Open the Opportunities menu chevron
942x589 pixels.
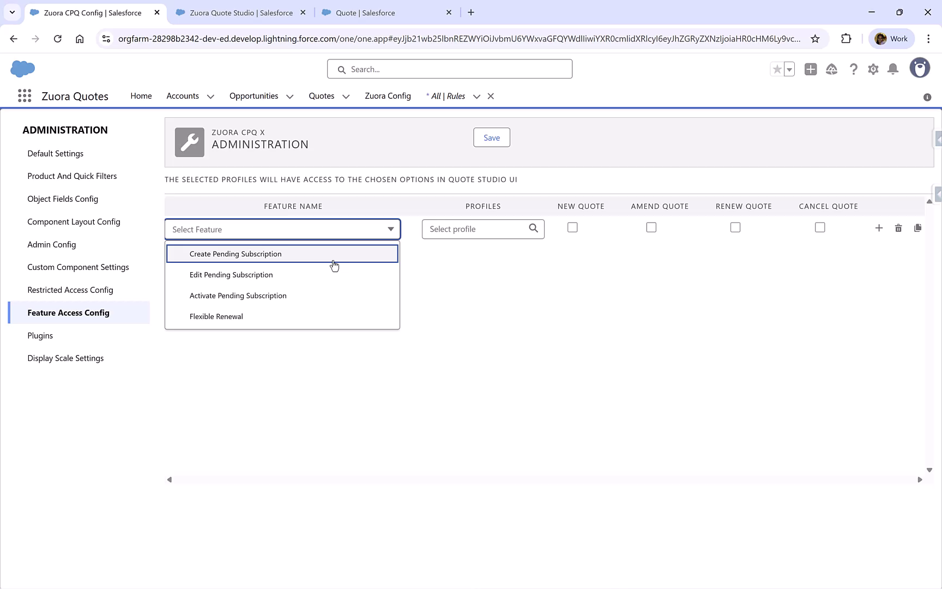coord(290,96)
